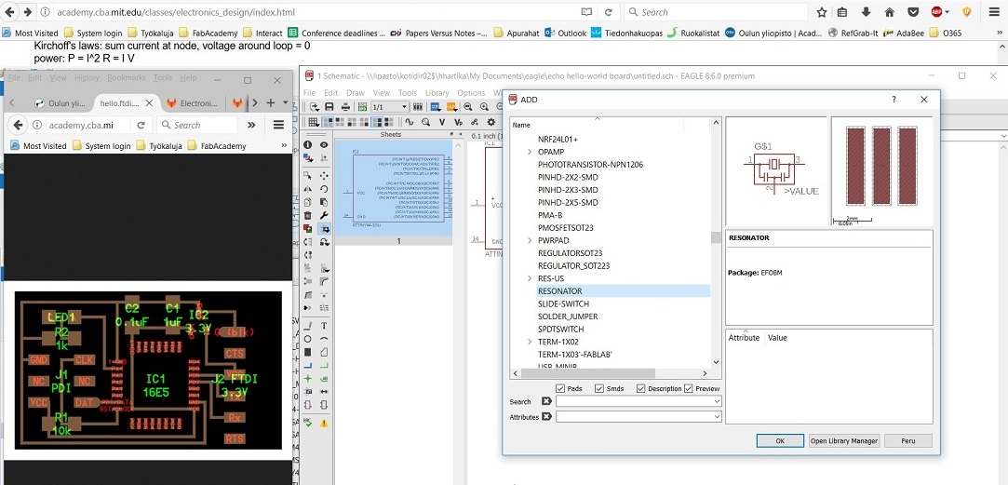Toggle the Preview checkbox
Image resolution: width=1008 pixels, height=485 pixels.
tap(689, 388)
